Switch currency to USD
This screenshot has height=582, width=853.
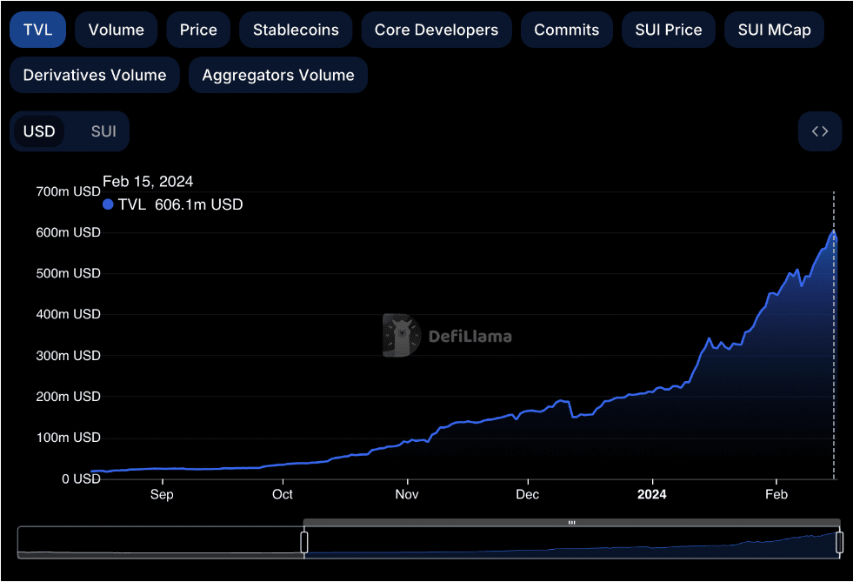(39, 130)
